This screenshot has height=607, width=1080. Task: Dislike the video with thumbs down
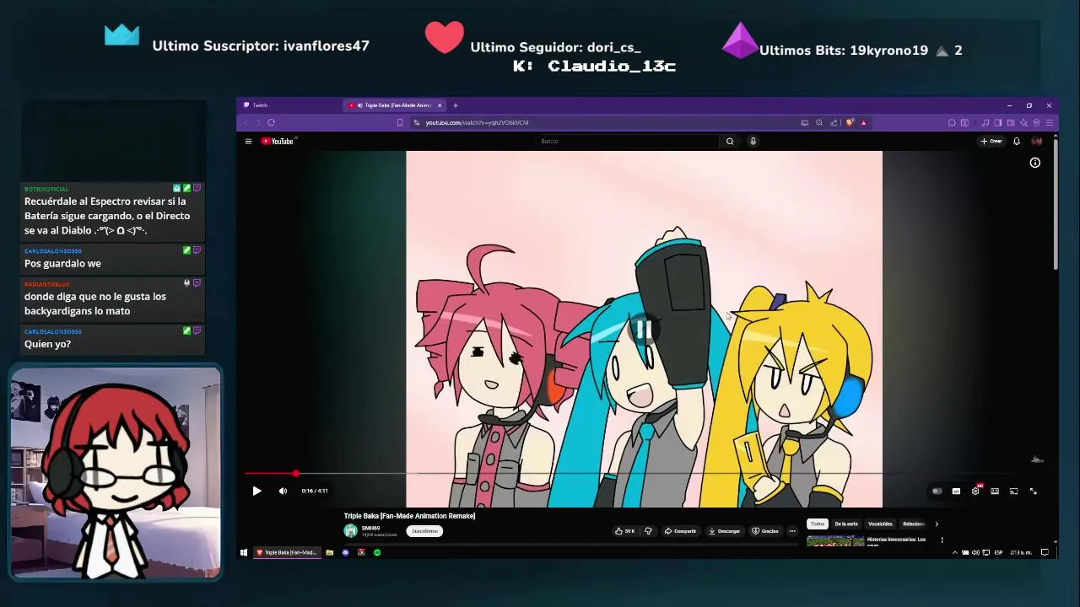pos(648,531)
